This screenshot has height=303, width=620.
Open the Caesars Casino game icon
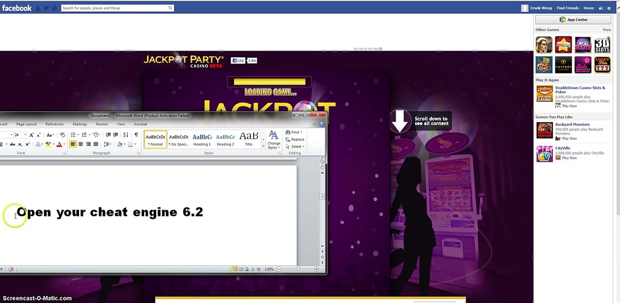click(x=564, y=65)
